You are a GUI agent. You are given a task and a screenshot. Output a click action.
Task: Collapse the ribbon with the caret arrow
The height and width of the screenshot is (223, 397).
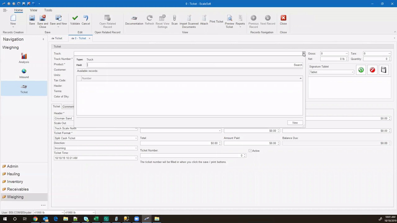(395, 32)
